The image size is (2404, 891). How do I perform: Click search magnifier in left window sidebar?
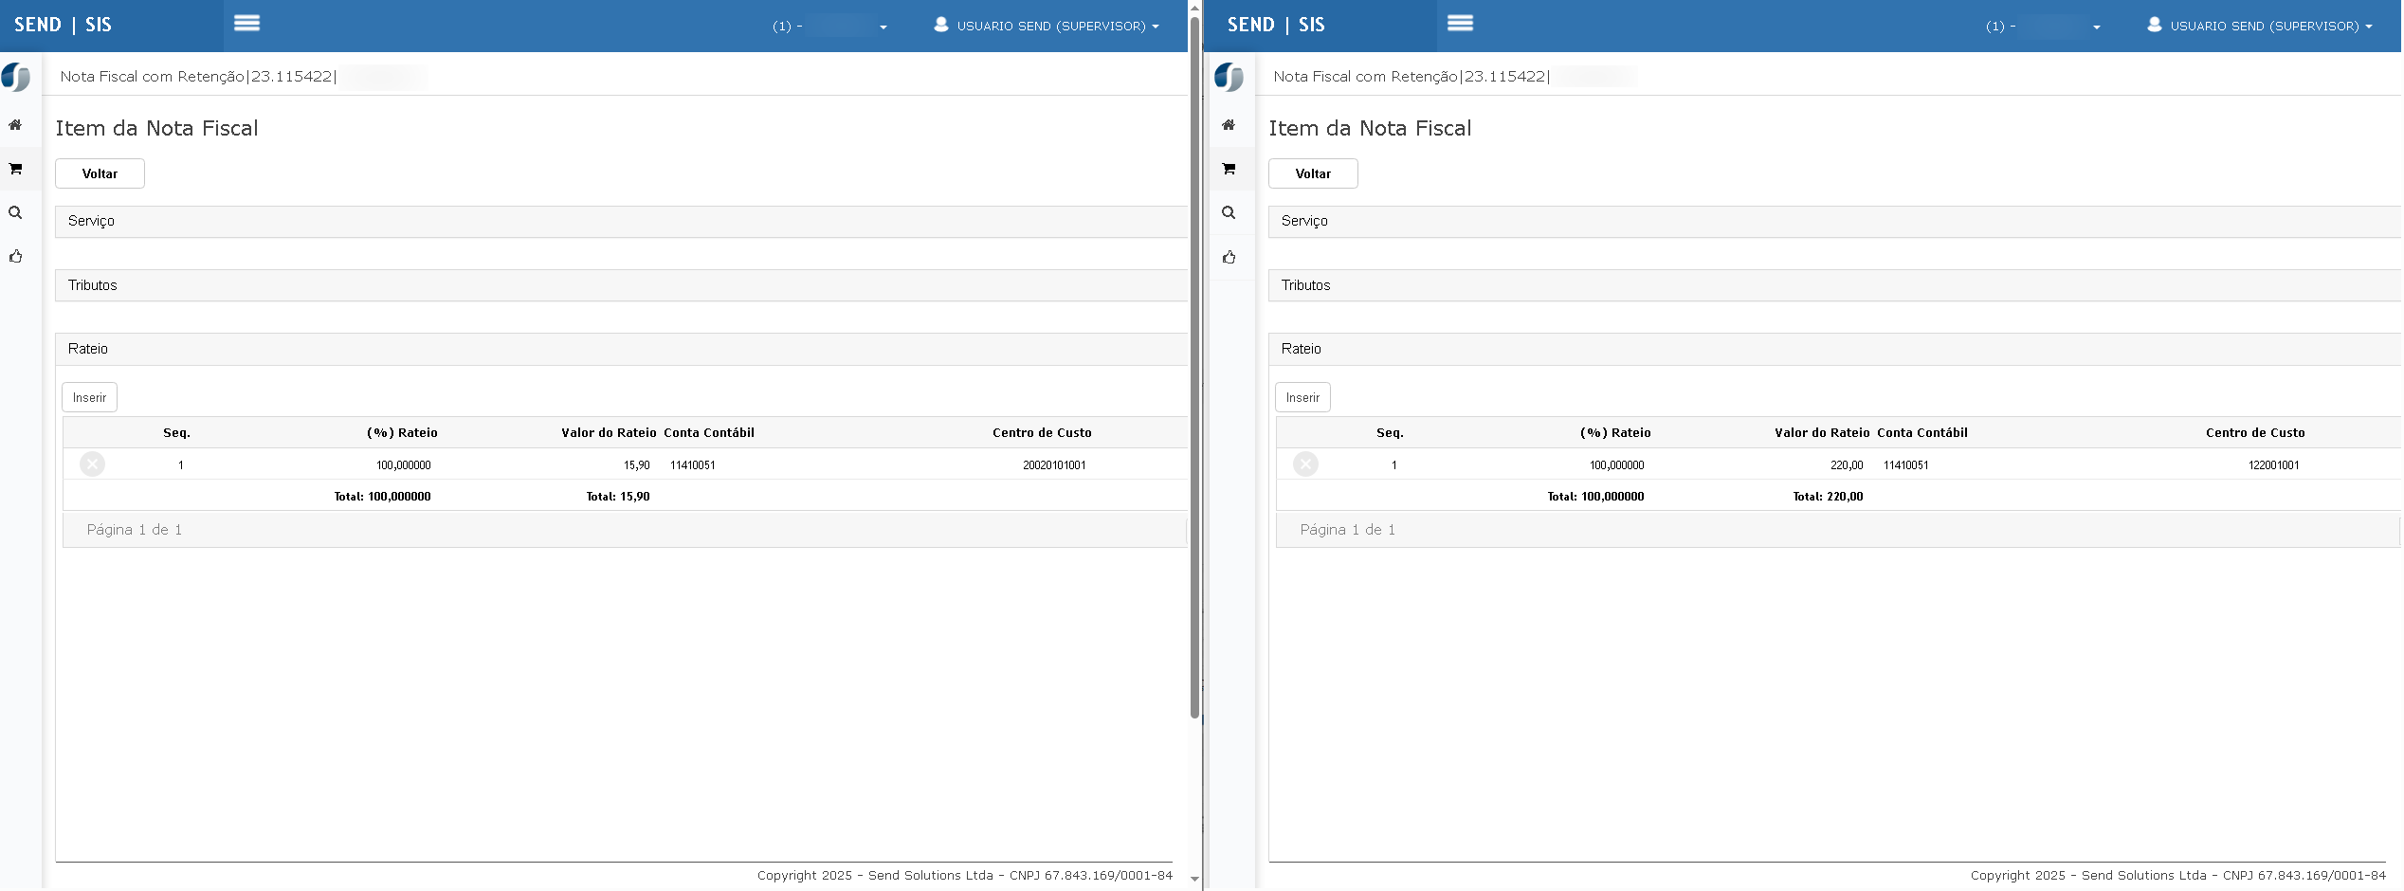click(15, 212)
